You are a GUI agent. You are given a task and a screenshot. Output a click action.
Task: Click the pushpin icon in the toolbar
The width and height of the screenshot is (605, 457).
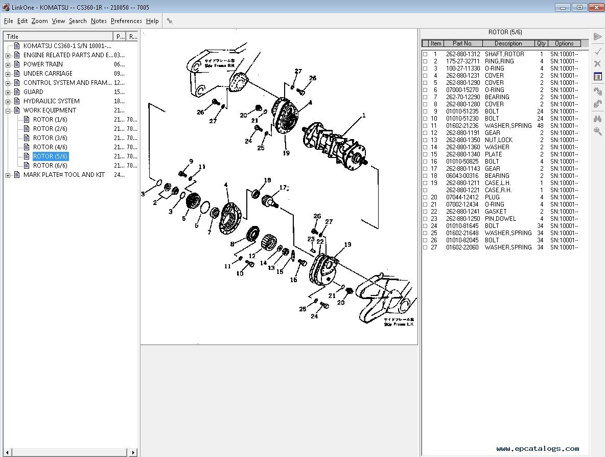pyautogui.click(x=170, y=21)
